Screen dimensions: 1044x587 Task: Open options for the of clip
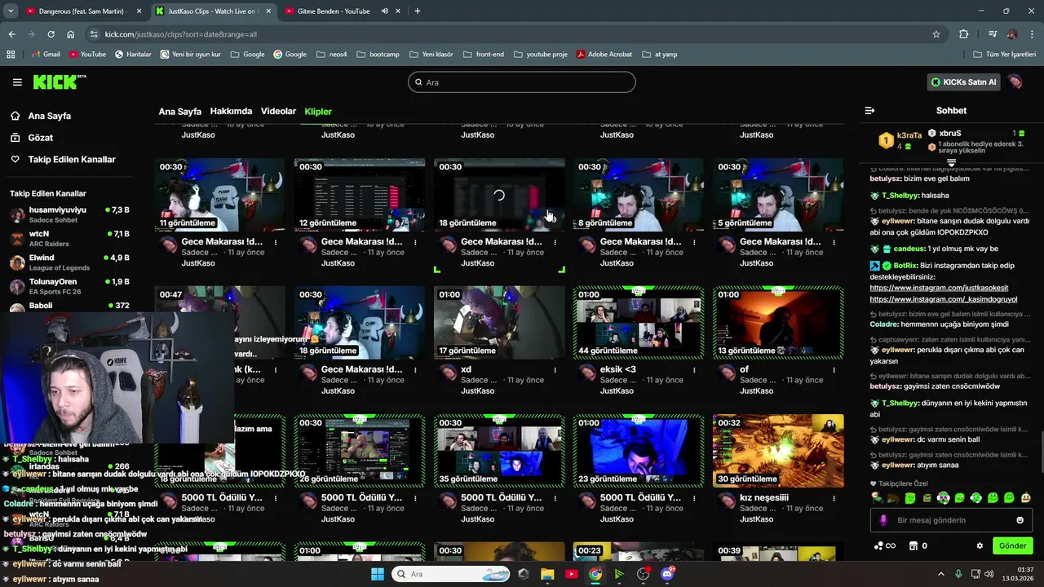(834, 370)
